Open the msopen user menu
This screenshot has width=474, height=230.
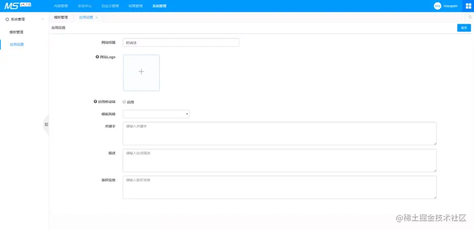pyautogui.click(x=450, y=6)
